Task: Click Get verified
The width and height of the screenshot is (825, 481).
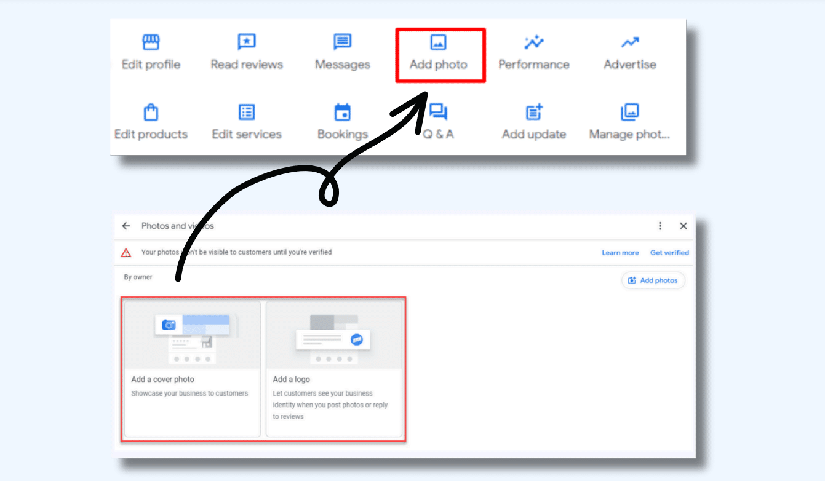Action: (x=669, y=252)
